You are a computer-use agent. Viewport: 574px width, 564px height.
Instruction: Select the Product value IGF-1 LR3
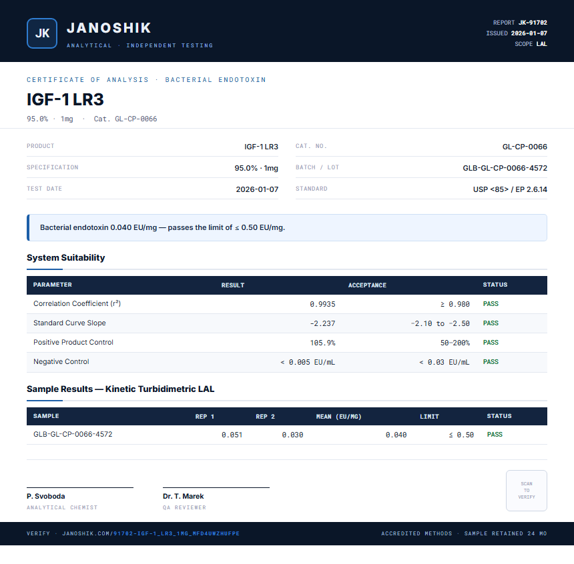[261, 147]
